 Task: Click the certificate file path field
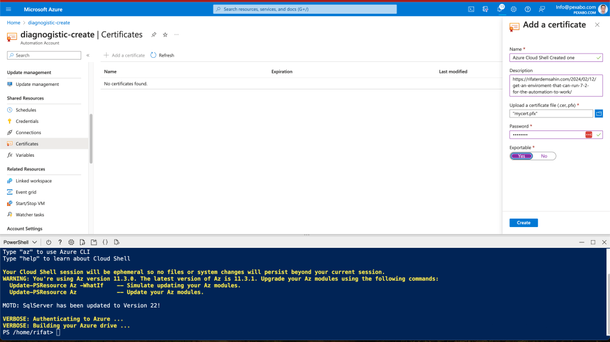click(551, 113)
